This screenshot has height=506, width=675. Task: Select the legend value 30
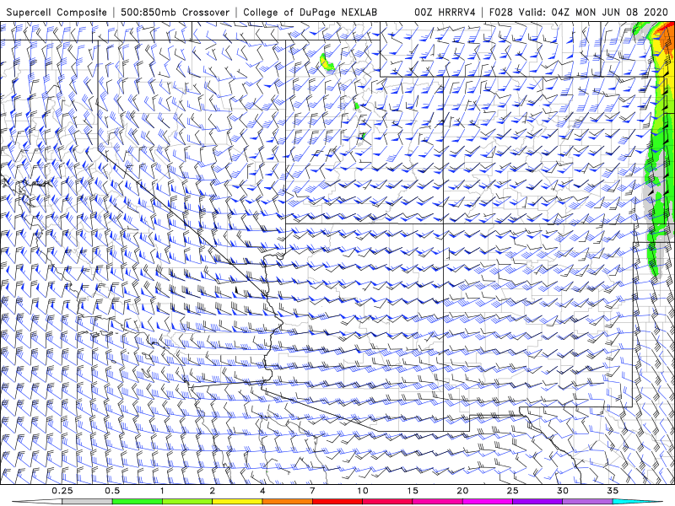pyautogui.click(x=562, y=491)
